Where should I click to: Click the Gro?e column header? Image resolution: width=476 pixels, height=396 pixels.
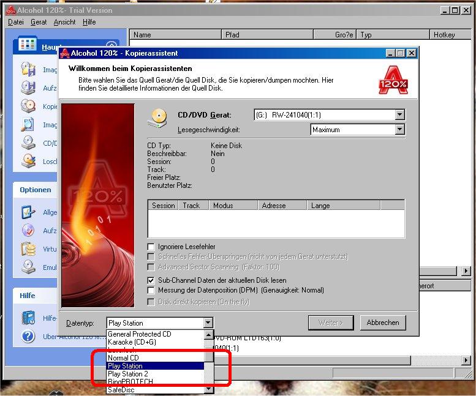coord(335,34)
